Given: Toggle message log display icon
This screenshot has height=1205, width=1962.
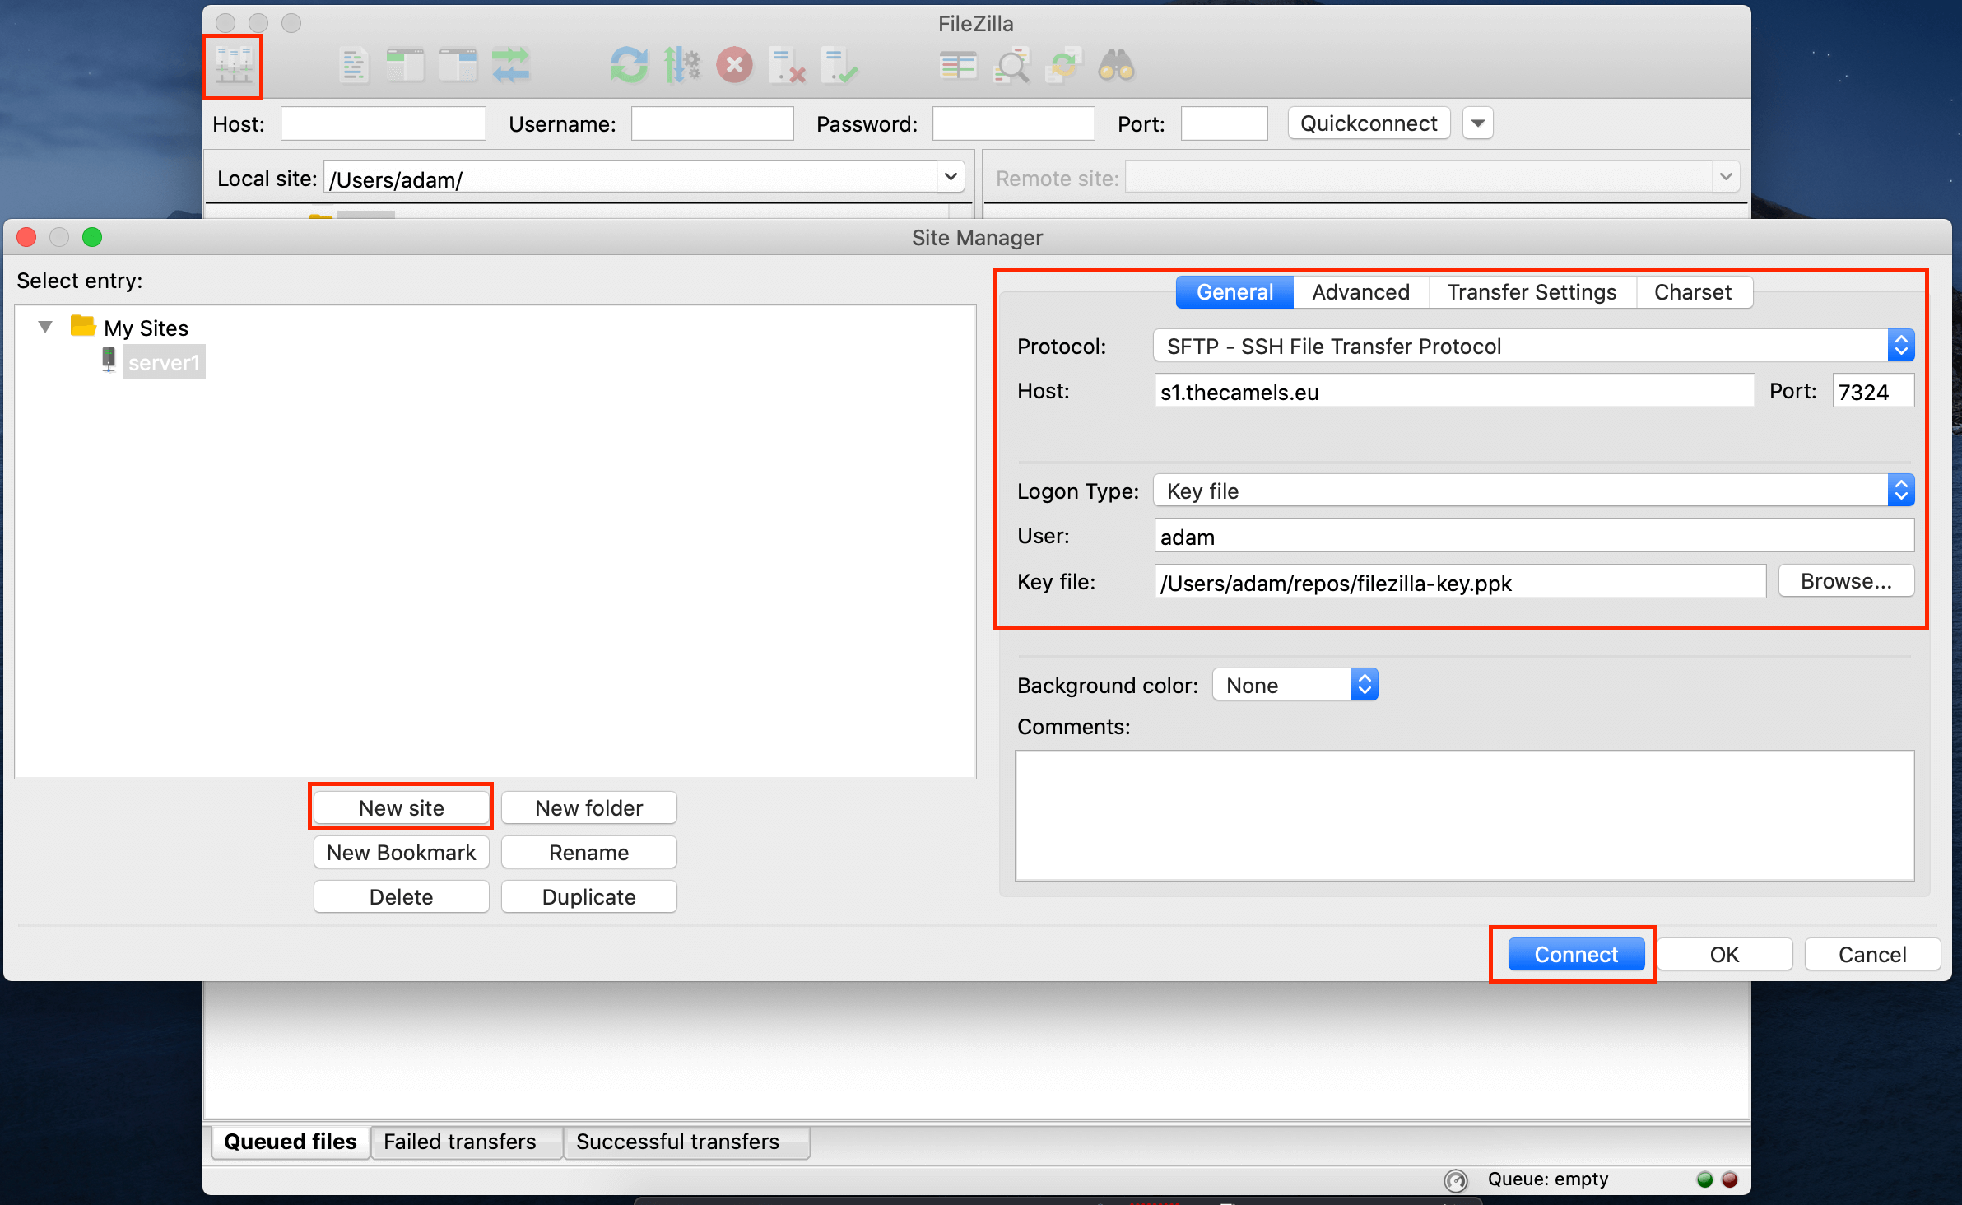Looking at the screenshot, I should pos(354,66).
